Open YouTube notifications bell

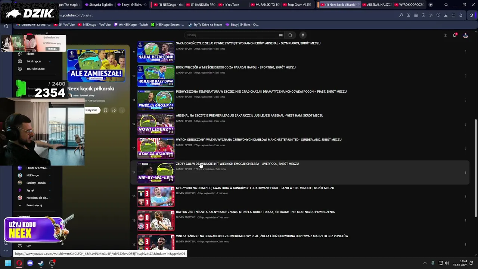coord(455,35)
